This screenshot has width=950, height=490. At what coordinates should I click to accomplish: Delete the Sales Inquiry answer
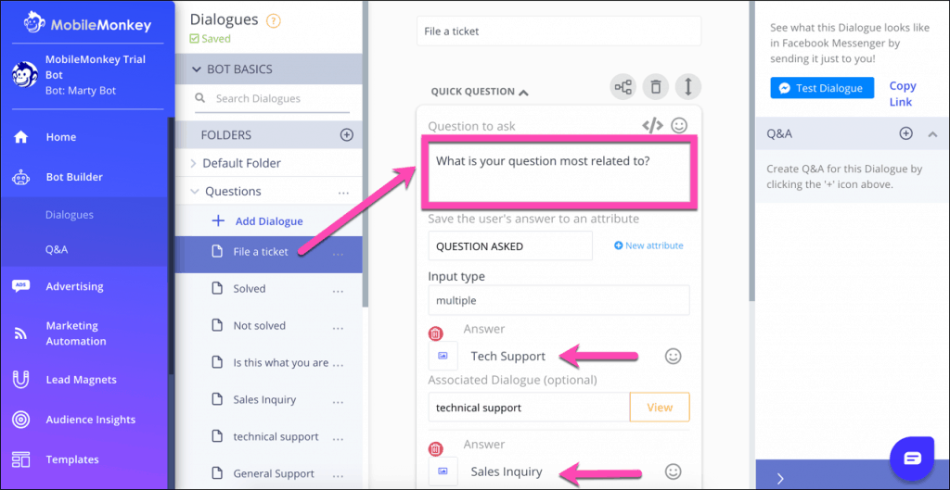pyautogui.click(x=436, y=449)
